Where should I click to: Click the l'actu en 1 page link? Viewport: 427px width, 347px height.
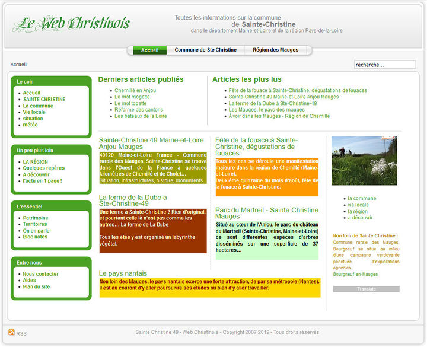tap(42, 181)
